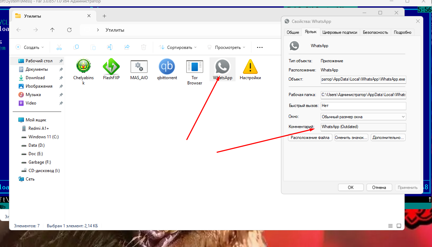Click the Share toolbar icon
Image resolution: width=432 pixels, height=247 pixels.
pos(127,47)
